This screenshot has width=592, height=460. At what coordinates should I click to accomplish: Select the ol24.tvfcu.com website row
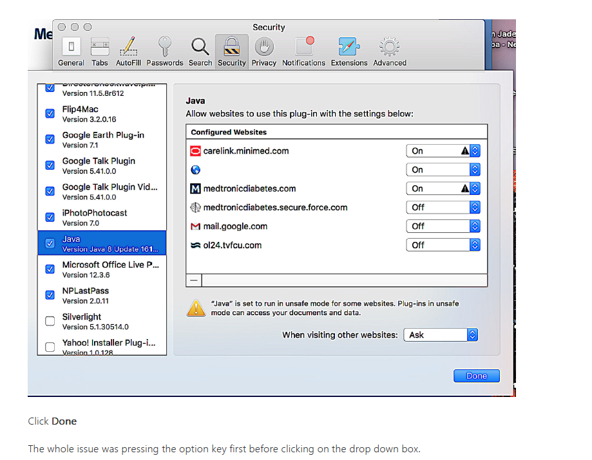coord(336,245)
